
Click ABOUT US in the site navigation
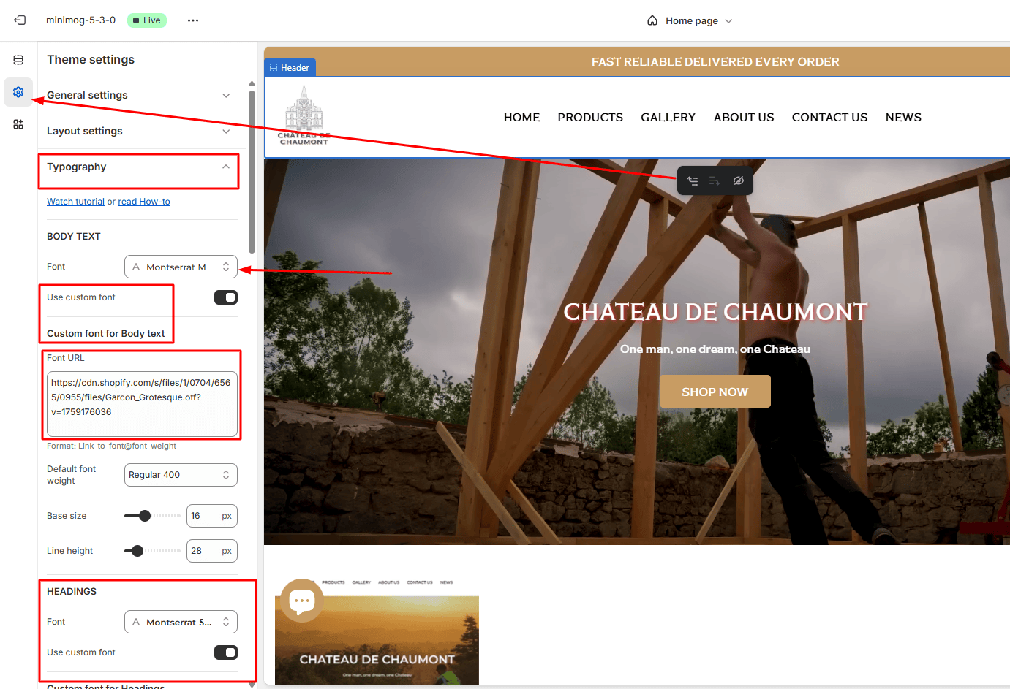[x=744, y=117]
